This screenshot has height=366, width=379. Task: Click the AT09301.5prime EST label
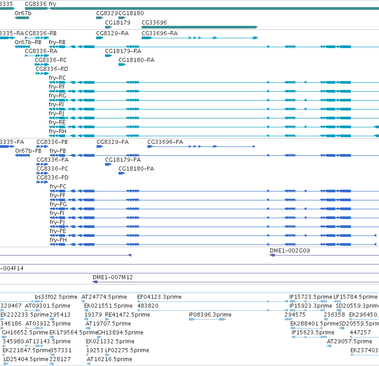48,306
